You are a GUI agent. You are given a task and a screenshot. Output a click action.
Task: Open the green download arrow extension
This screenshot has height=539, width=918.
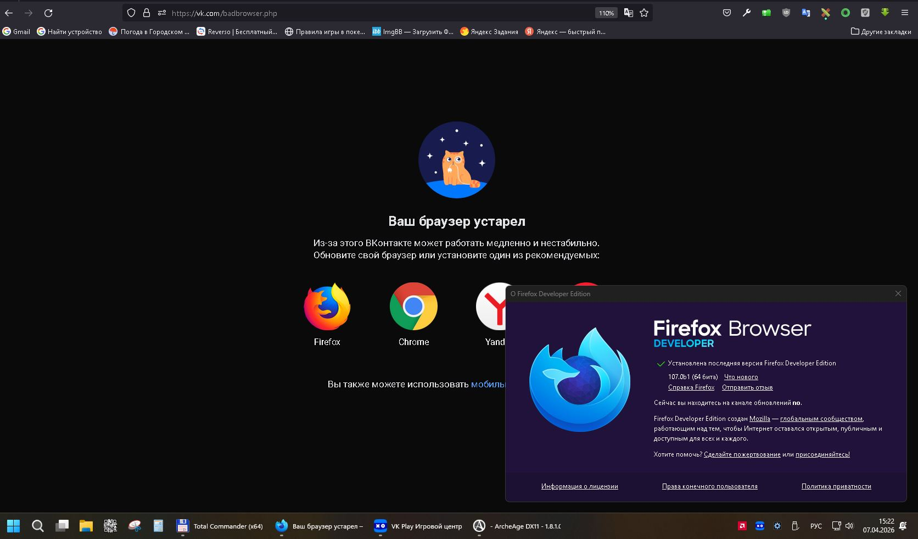click(x=885, y=13)
